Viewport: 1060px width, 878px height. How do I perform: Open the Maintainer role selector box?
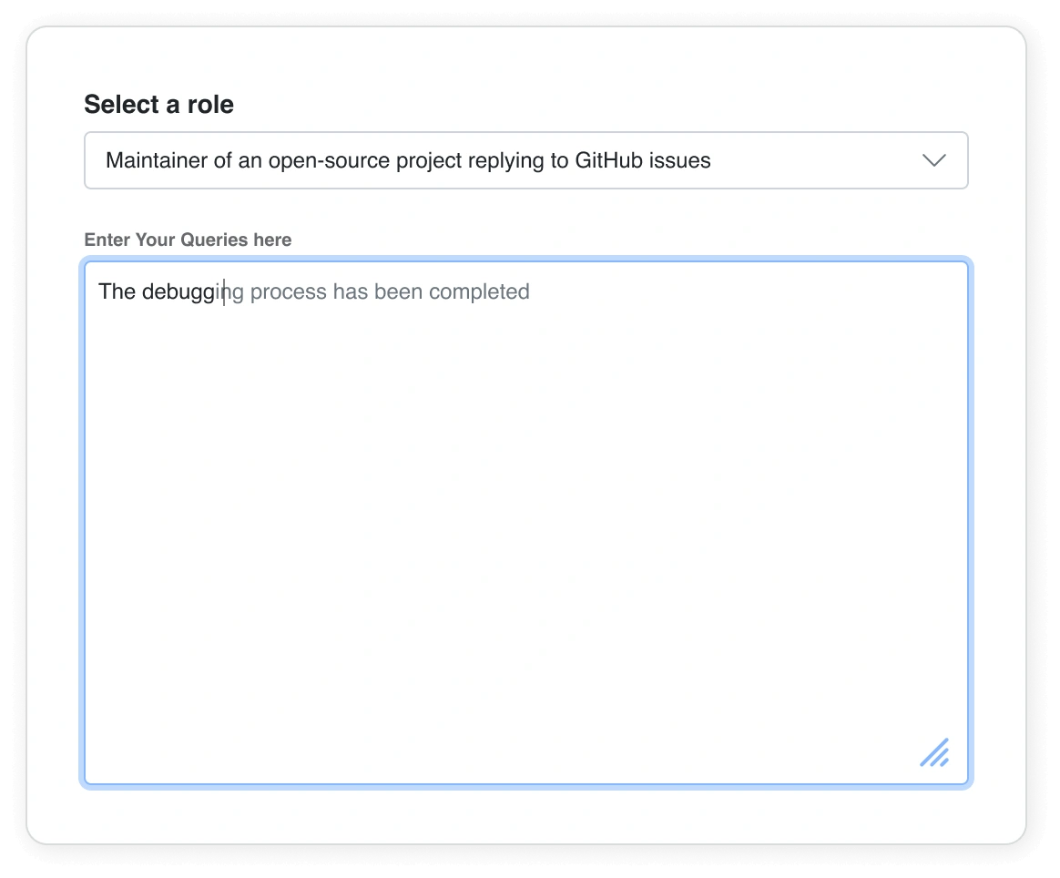pos(525,161)
